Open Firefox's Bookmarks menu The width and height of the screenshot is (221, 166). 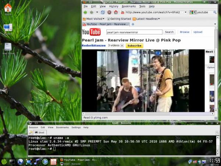(x=129, y=6)
